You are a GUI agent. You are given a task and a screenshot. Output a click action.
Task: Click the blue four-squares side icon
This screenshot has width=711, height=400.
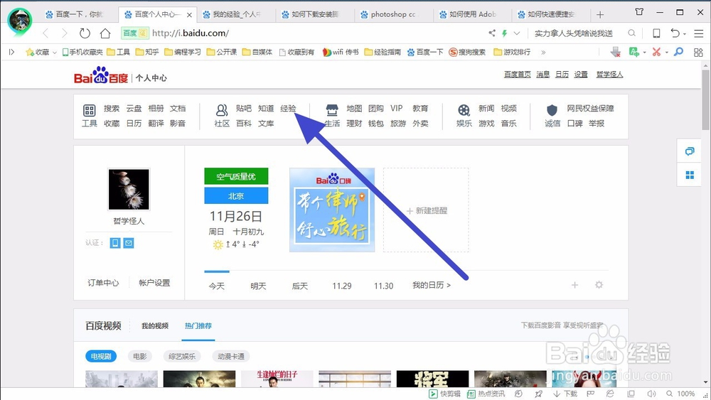click(690, 175)
